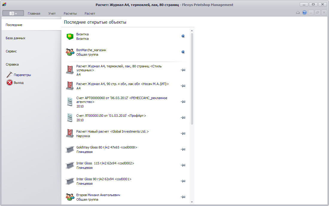Open Счет ЛП00000150 ПрофАрт entry

126,118
